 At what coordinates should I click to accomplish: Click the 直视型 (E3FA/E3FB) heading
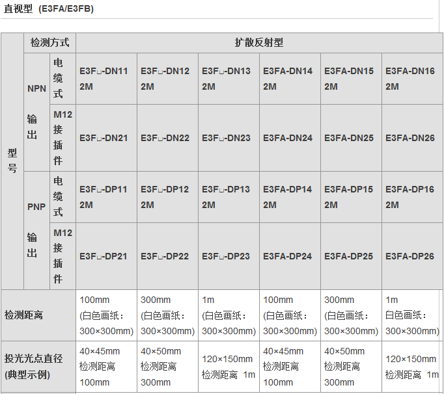(49, 8)
